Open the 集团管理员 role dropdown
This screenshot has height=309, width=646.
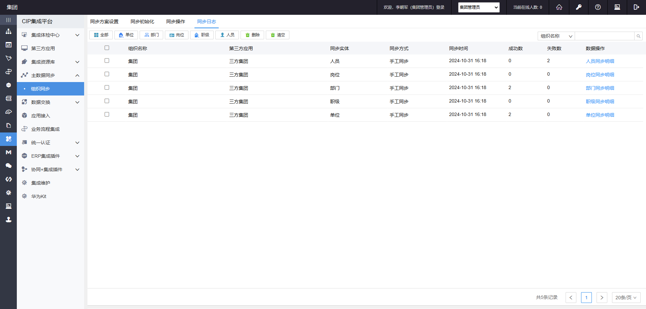[478, 7]
